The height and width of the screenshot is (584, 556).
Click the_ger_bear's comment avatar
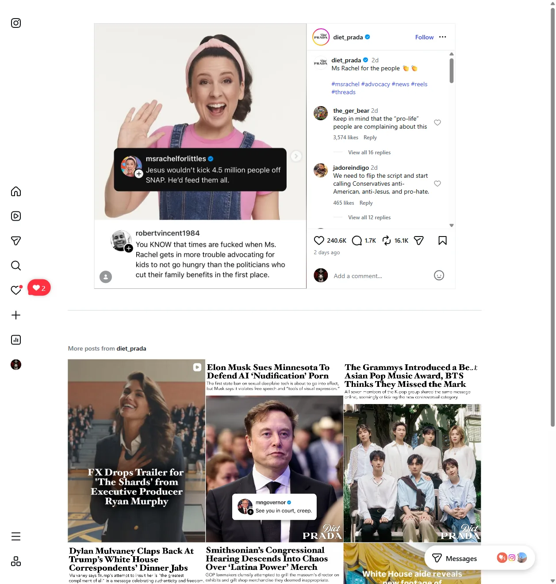tap(321, 113)
